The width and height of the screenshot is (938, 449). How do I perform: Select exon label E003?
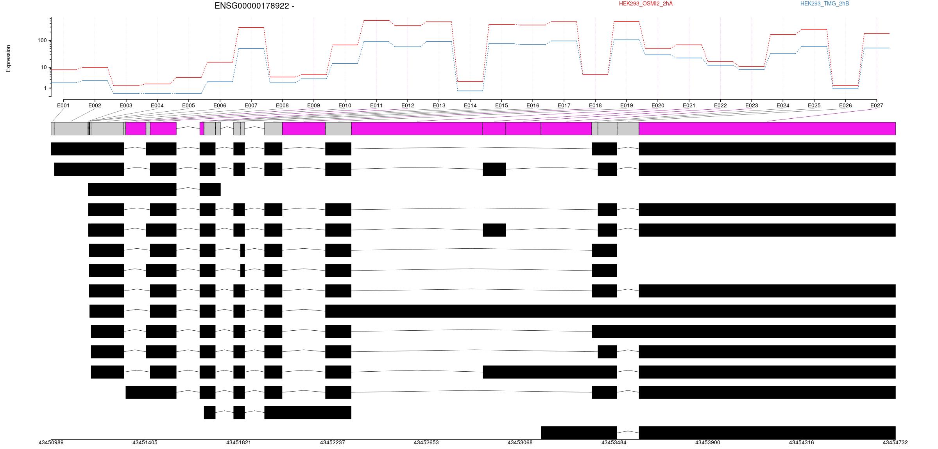[x=126, y=105]
